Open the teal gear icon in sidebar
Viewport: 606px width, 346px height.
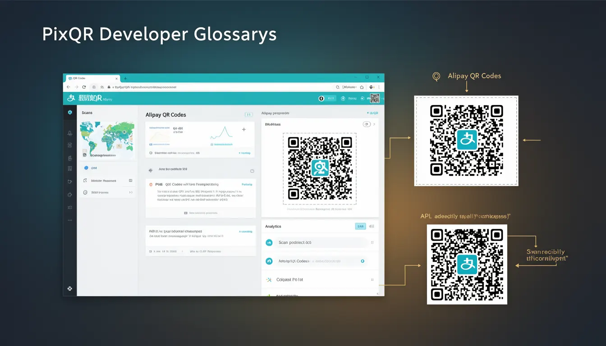[70, 112]
